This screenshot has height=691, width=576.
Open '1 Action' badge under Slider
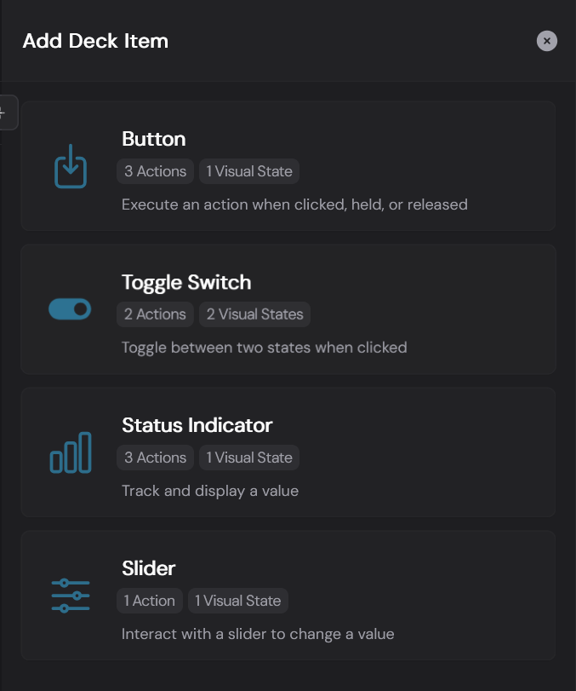tap(150, 601)
